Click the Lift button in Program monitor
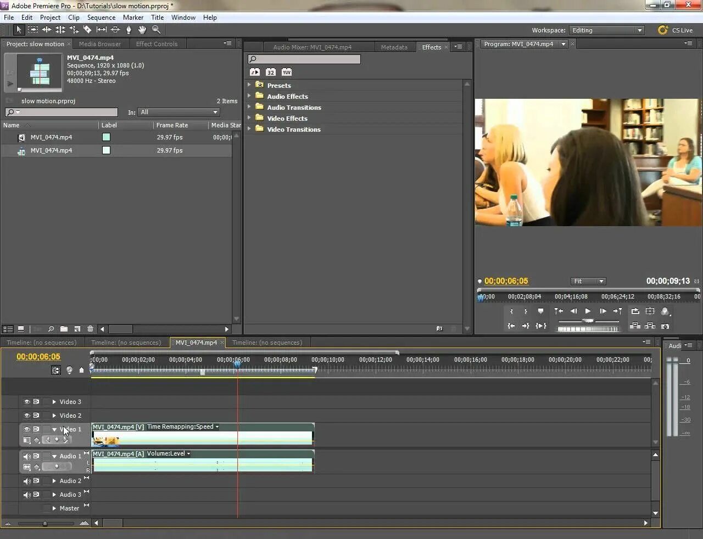This screenshot has height=539, width=703. click(x=635, y=325)
